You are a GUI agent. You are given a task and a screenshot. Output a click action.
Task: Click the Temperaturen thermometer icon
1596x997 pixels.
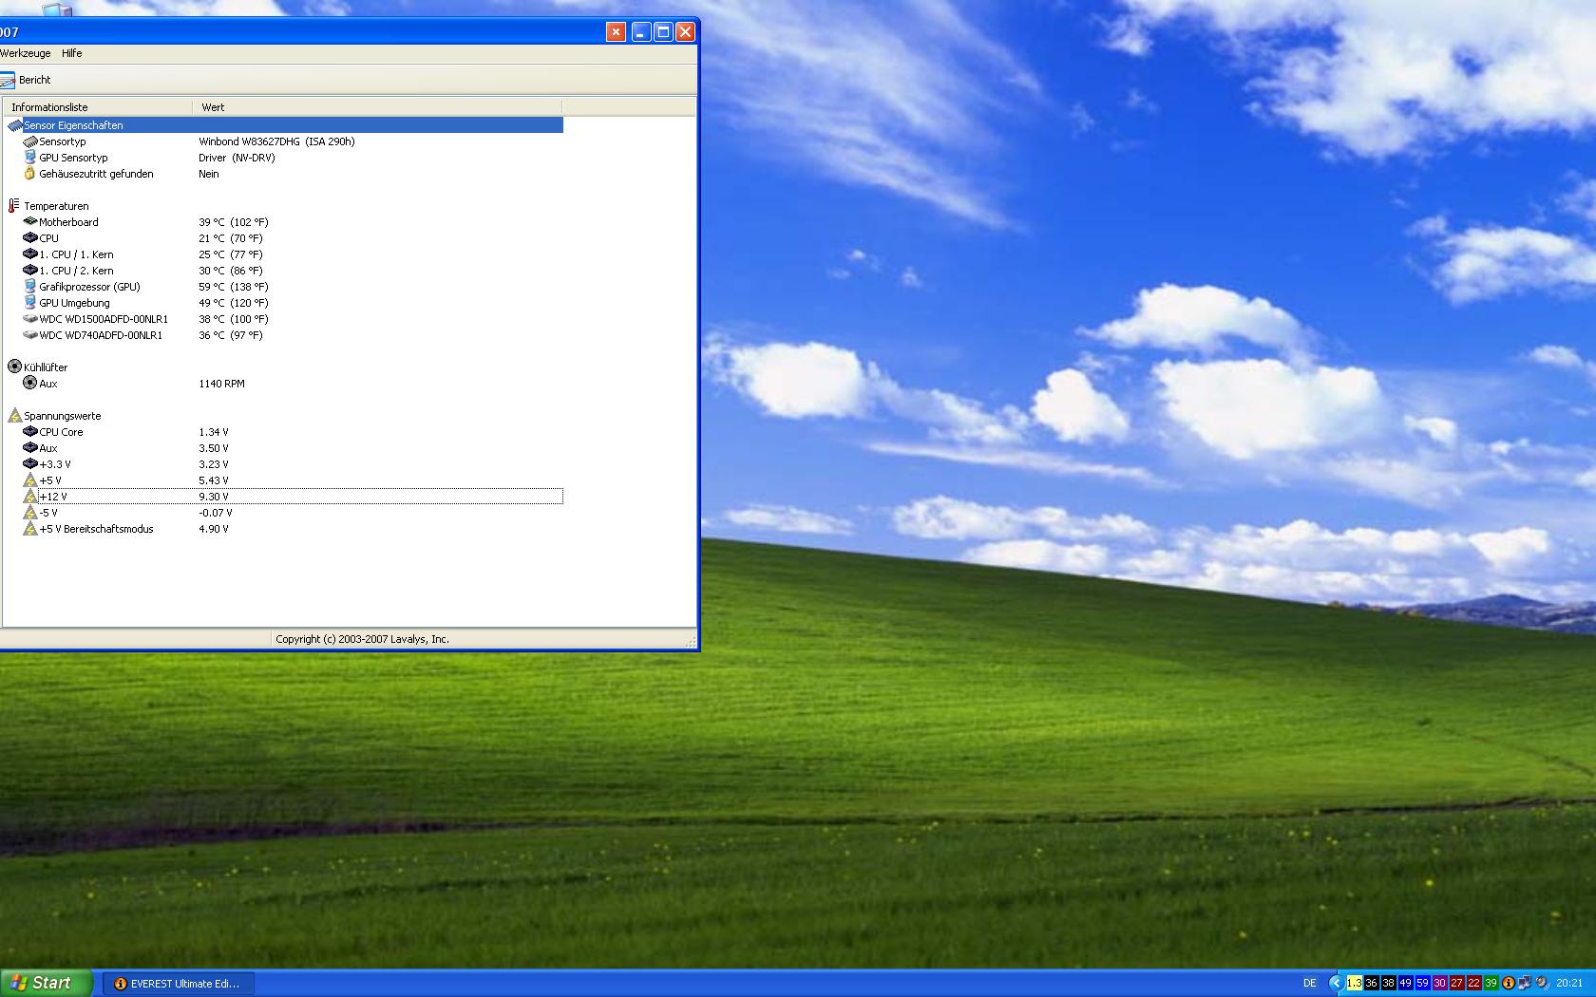click(14, 206)
